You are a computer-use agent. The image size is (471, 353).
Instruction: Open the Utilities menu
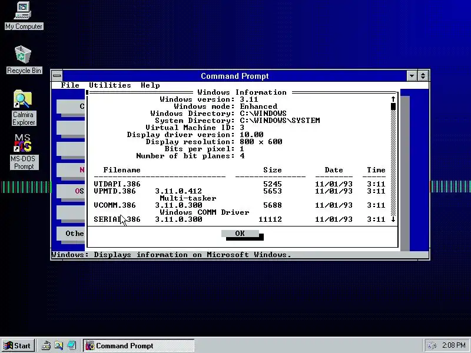[x=110, y=85]
